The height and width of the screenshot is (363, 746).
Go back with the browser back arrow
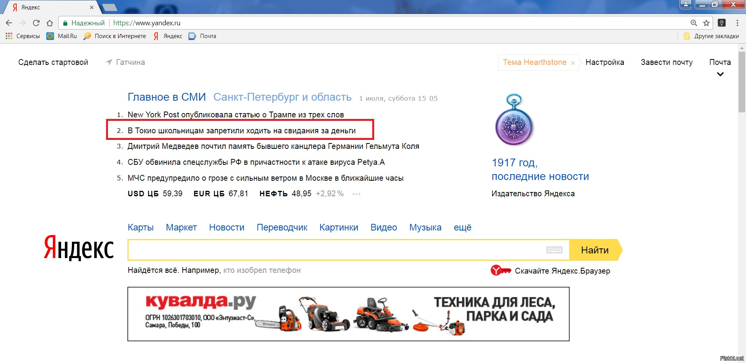9,23
